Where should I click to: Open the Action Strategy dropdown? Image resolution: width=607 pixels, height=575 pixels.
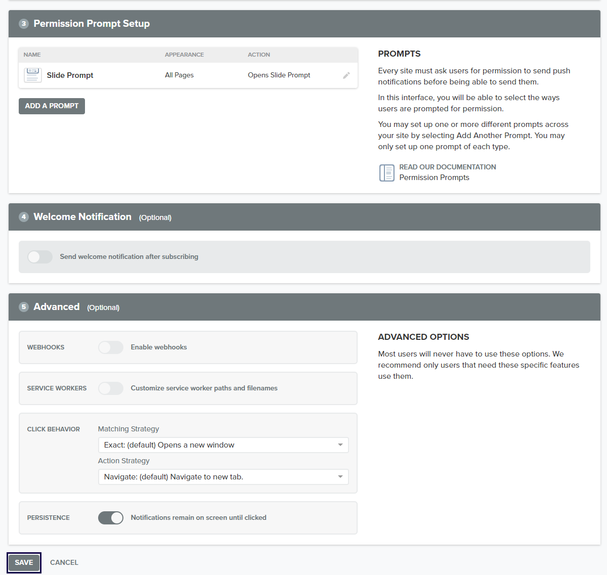223,477
